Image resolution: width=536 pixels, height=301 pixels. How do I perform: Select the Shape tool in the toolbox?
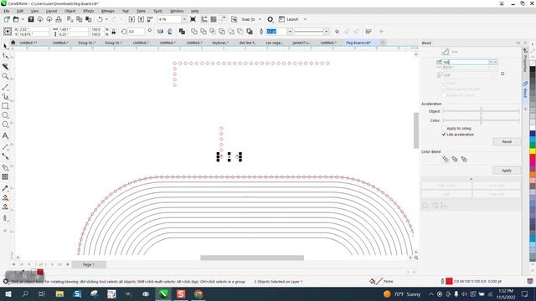[5, 56]
